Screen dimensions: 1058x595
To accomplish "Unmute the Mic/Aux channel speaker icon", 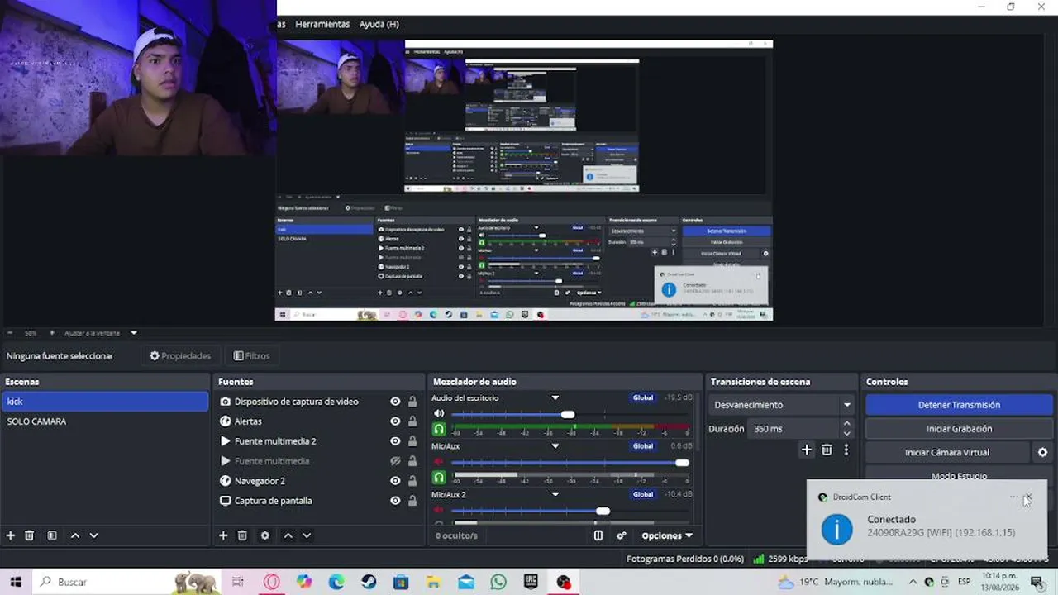I will 439,462.
